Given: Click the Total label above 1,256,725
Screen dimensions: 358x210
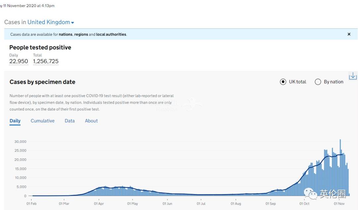Looking at the screenshot, I should pos(37,55).
